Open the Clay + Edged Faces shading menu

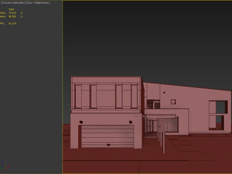pos(38,3)
